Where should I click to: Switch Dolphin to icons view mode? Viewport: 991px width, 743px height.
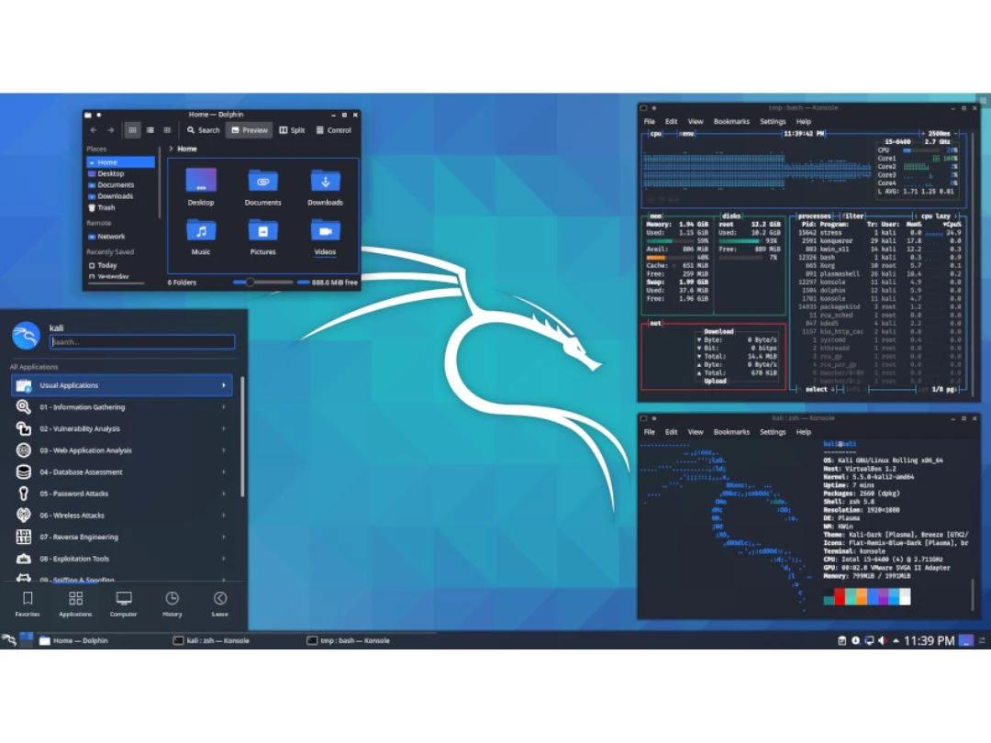(132, 130)
